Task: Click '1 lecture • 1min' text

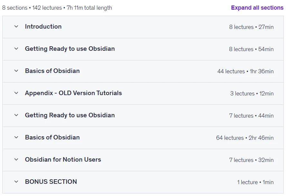Action: tap(255, 182)
